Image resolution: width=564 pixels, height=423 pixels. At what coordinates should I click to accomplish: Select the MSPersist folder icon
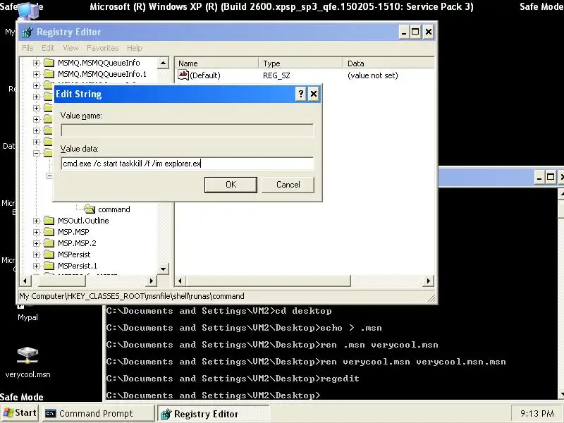[49, 255]
